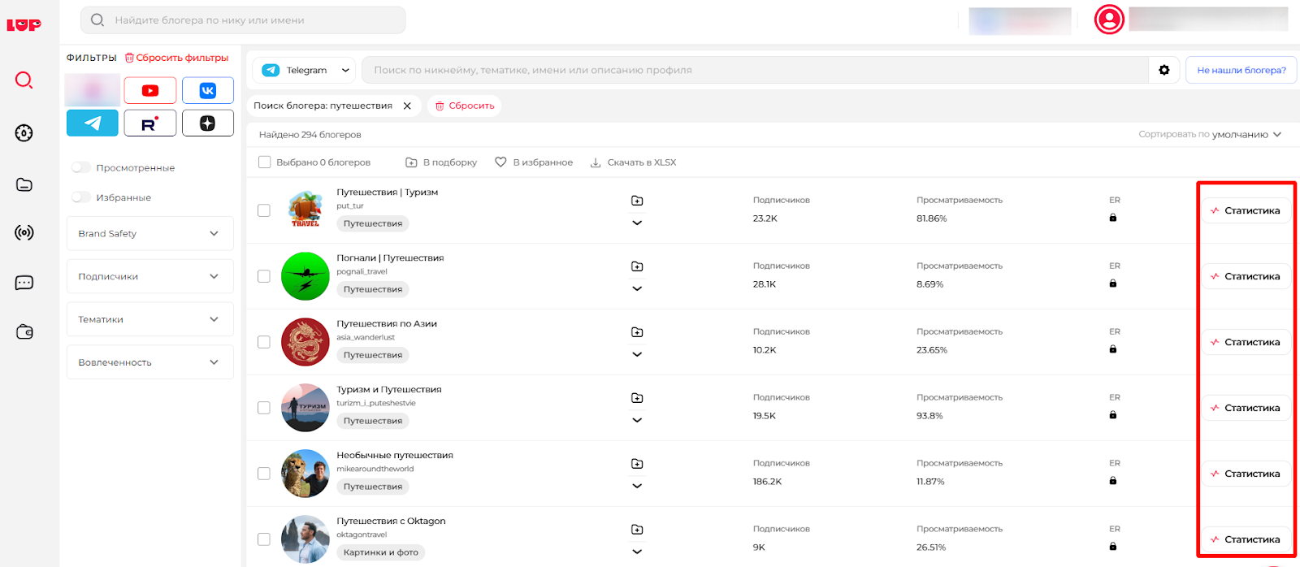Click the Не нашли блогера? link
Screen dimensions: 1300x567
(x=1241, y=71)
